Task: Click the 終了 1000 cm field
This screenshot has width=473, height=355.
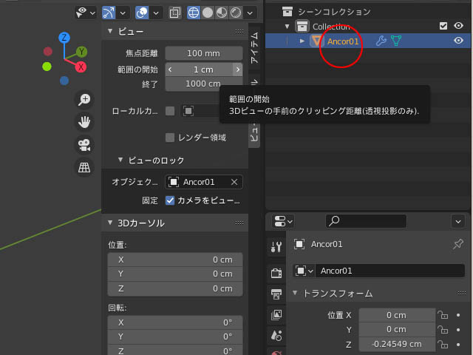Action: point(204,84)
